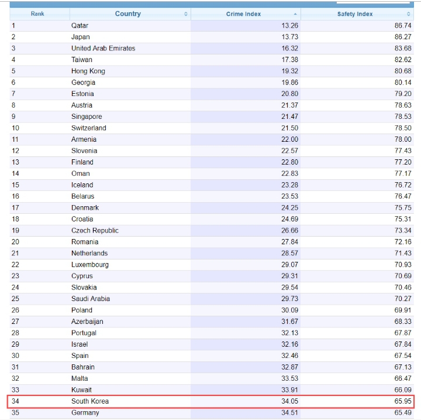This screenshot has width=421, height=420.
Task: Click Switzerland's crime index value 21.50
Action: 289,128
